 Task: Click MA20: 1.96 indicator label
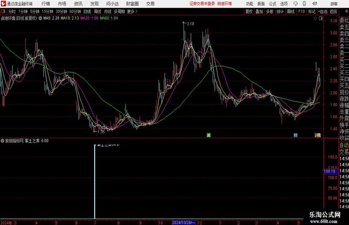click(x=89, y=18)
